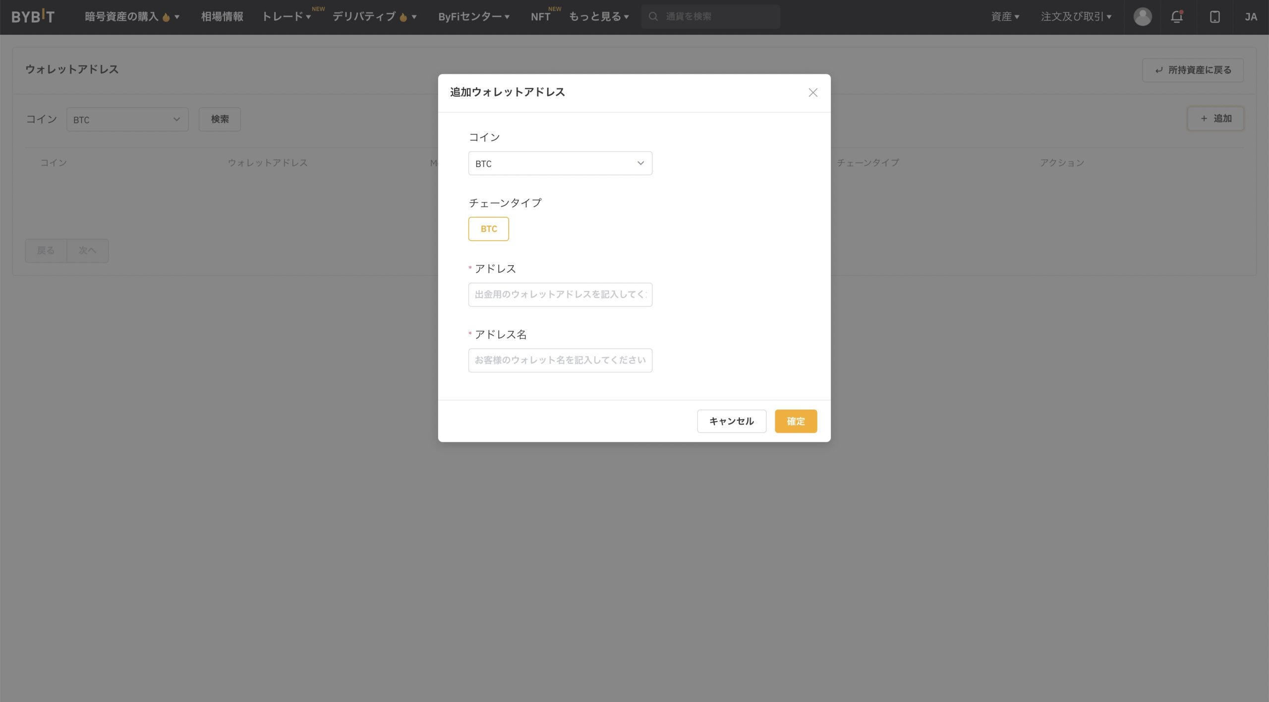The height and width of the screenshot is (702, 1269).
Task: Open the notifications bell icon
Action: pos(1176,17)
